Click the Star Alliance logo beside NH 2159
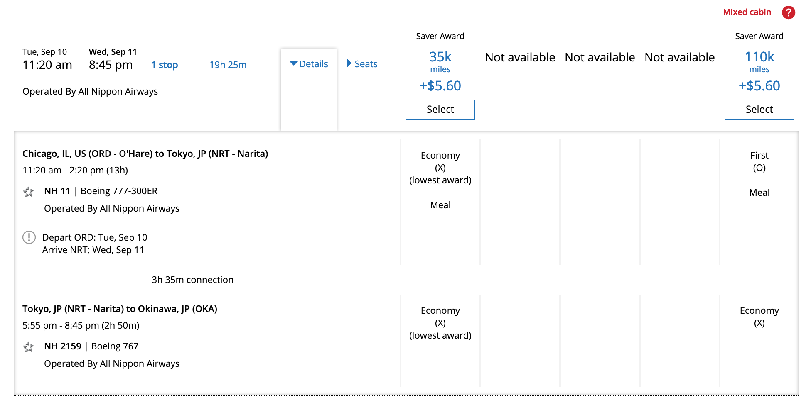 coord(29,347)
